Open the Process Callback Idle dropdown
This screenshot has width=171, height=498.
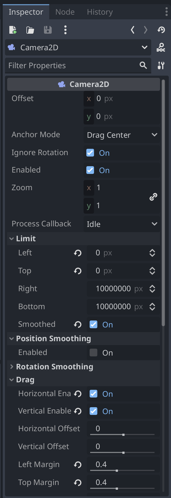point(122,224)
